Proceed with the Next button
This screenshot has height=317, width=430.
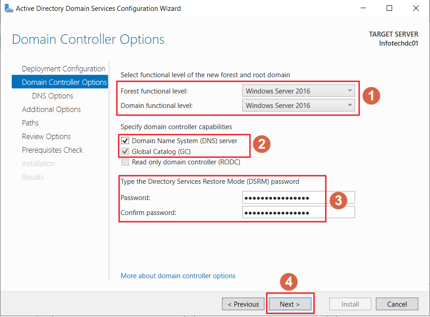pos(290,304)
